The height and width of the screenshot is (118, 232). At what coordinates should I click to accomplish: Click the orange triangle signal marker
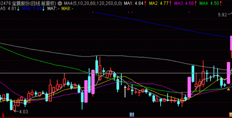[229, 89]
